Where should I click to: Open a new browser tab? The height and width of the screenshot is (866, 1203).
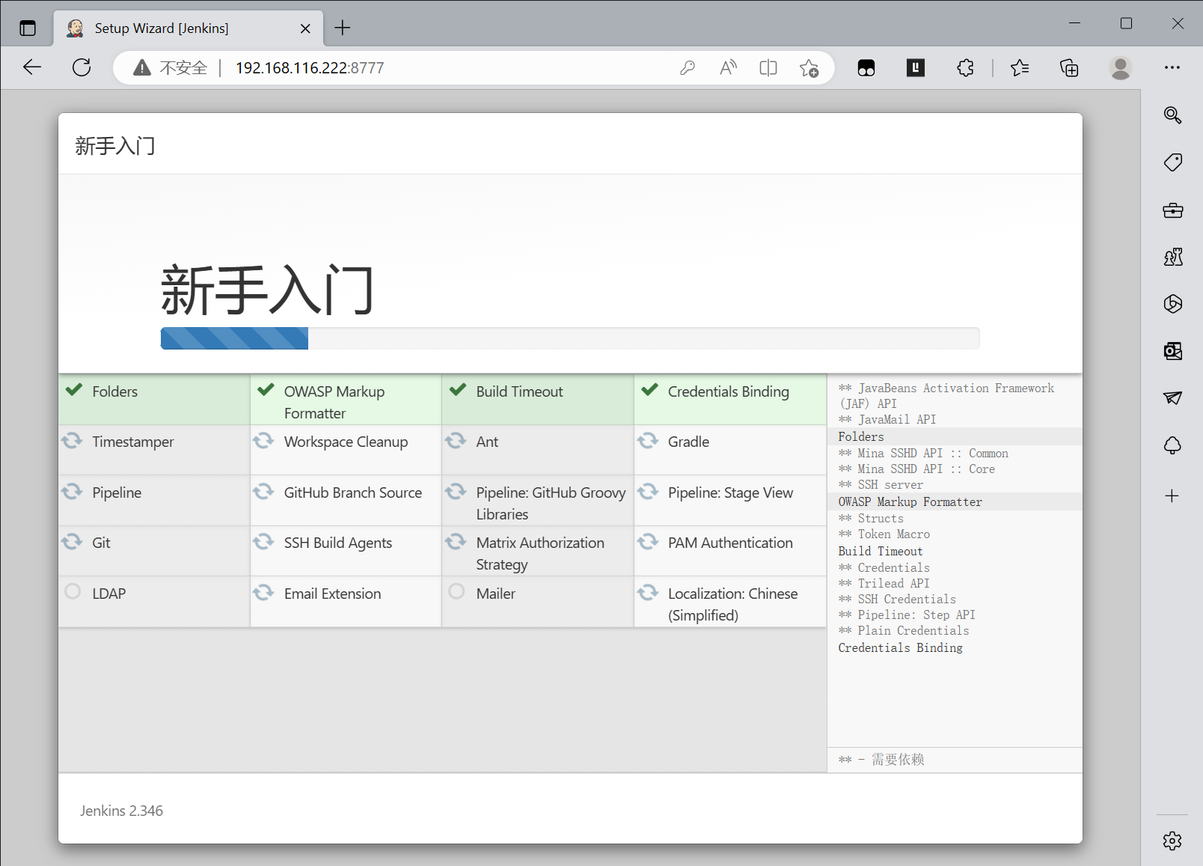[x=343, y=28]
